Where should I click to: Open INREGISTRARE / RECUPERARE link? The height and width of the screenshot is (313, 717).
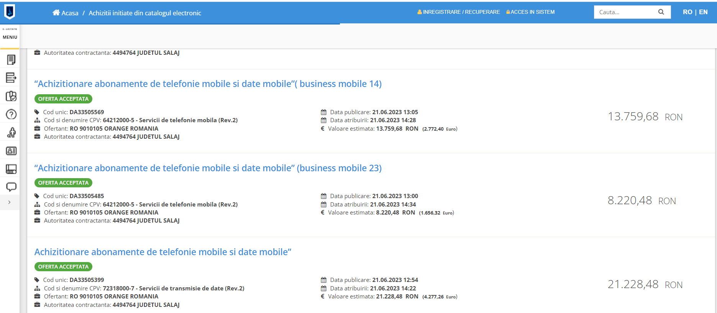tap(459, 12)
